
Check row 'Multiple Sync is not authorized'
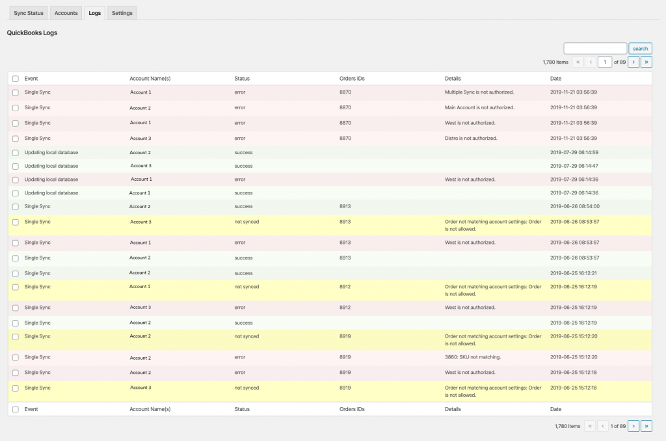click(x=16, y=92)
